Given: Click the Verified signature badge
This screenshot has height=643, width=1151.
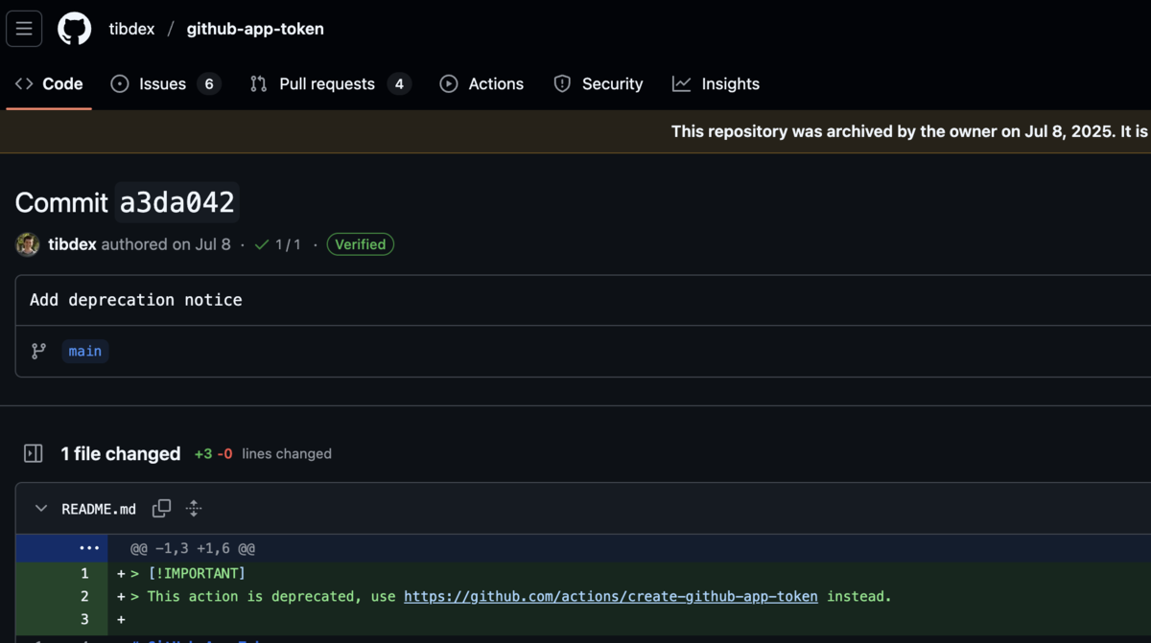Looking at the screenshot, I should click(x=361, y=244).
